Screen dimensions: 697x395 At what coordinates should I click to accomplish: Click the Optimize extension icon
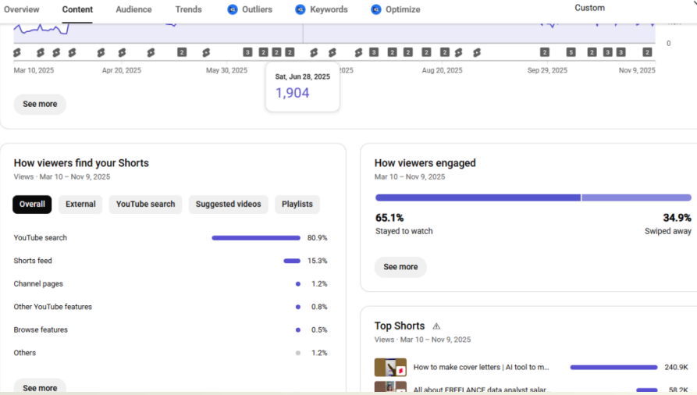[x=376, y=9]
